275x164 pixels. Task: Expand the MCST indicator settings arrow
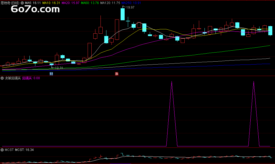(2, 150)
